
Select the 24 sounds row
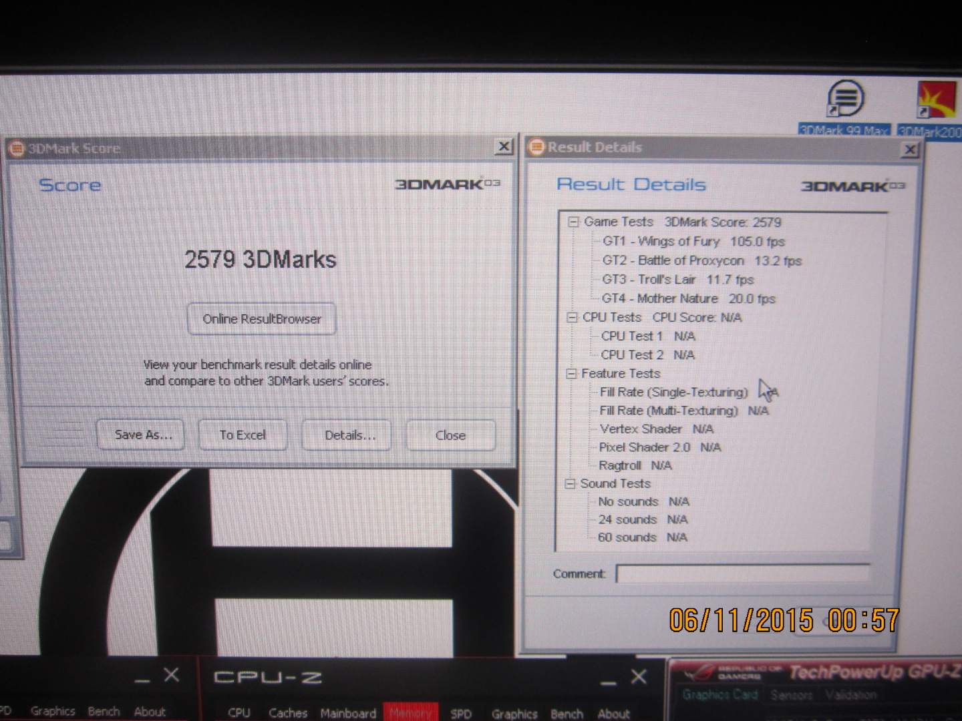click(x=642, y=519)
